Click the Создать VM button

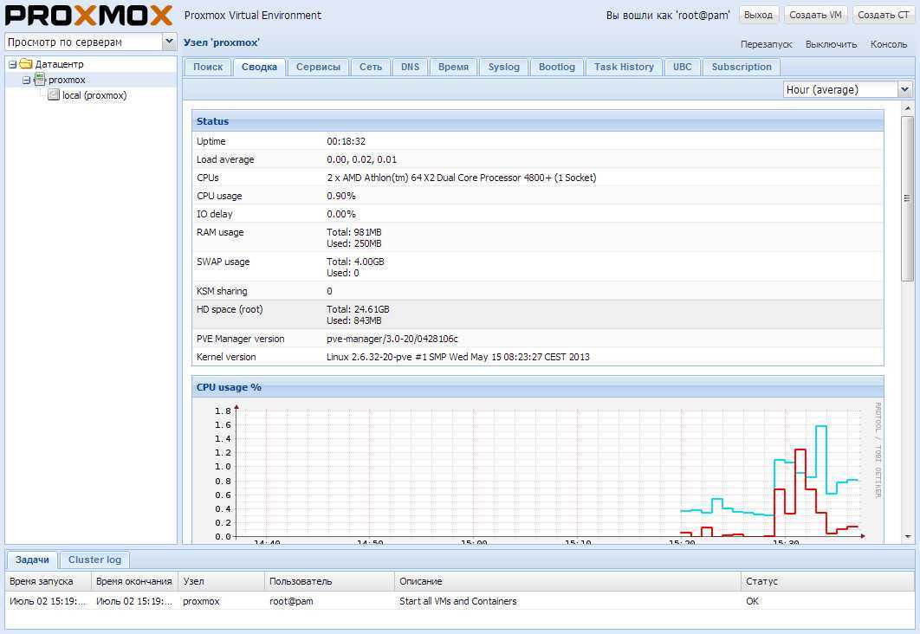point(815,15)
